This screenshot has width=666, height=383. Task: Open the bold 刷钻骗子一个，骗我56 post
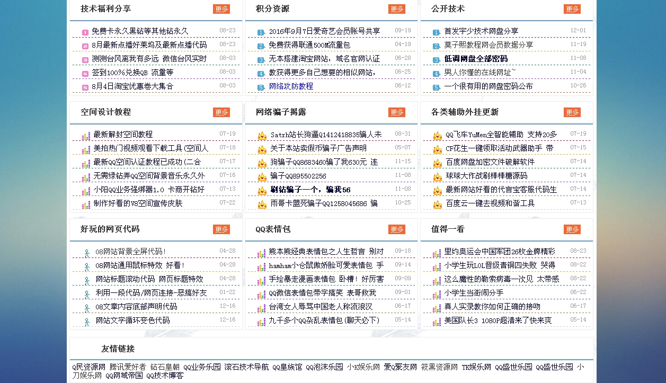(x=310, y=190)
